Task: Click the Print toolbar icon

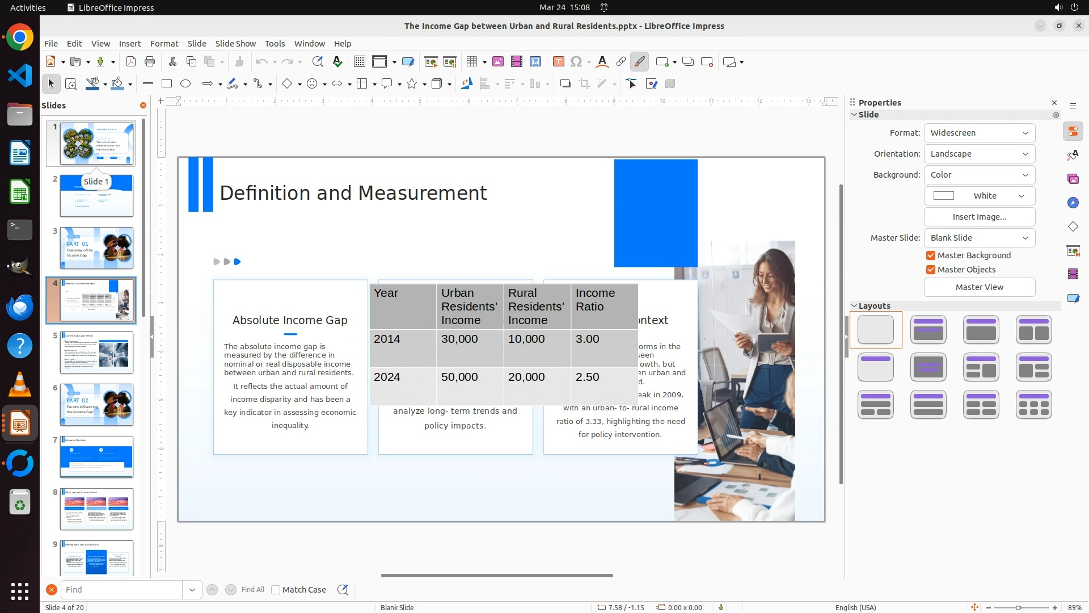Action: coord(150,62)
